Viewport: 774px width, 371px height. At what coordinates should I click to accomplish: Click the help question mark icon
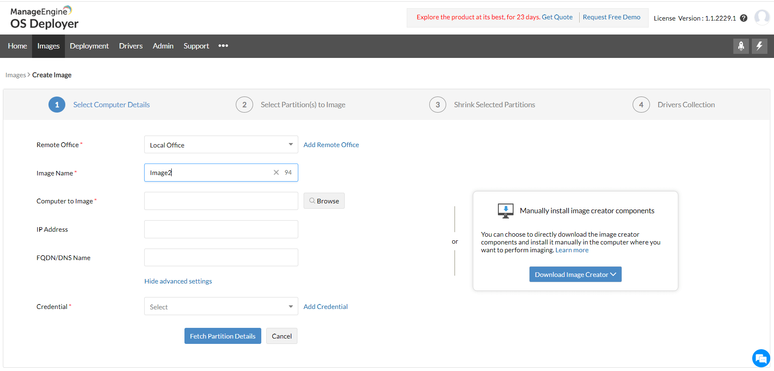click(x=744, y=18)
